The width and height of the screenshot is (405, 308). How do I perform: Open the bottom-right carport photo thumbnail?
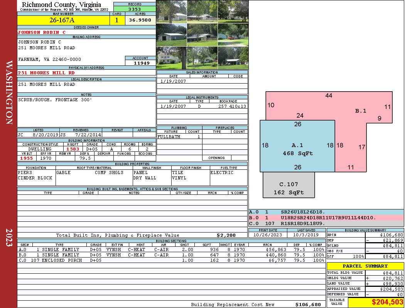[233, 58]
